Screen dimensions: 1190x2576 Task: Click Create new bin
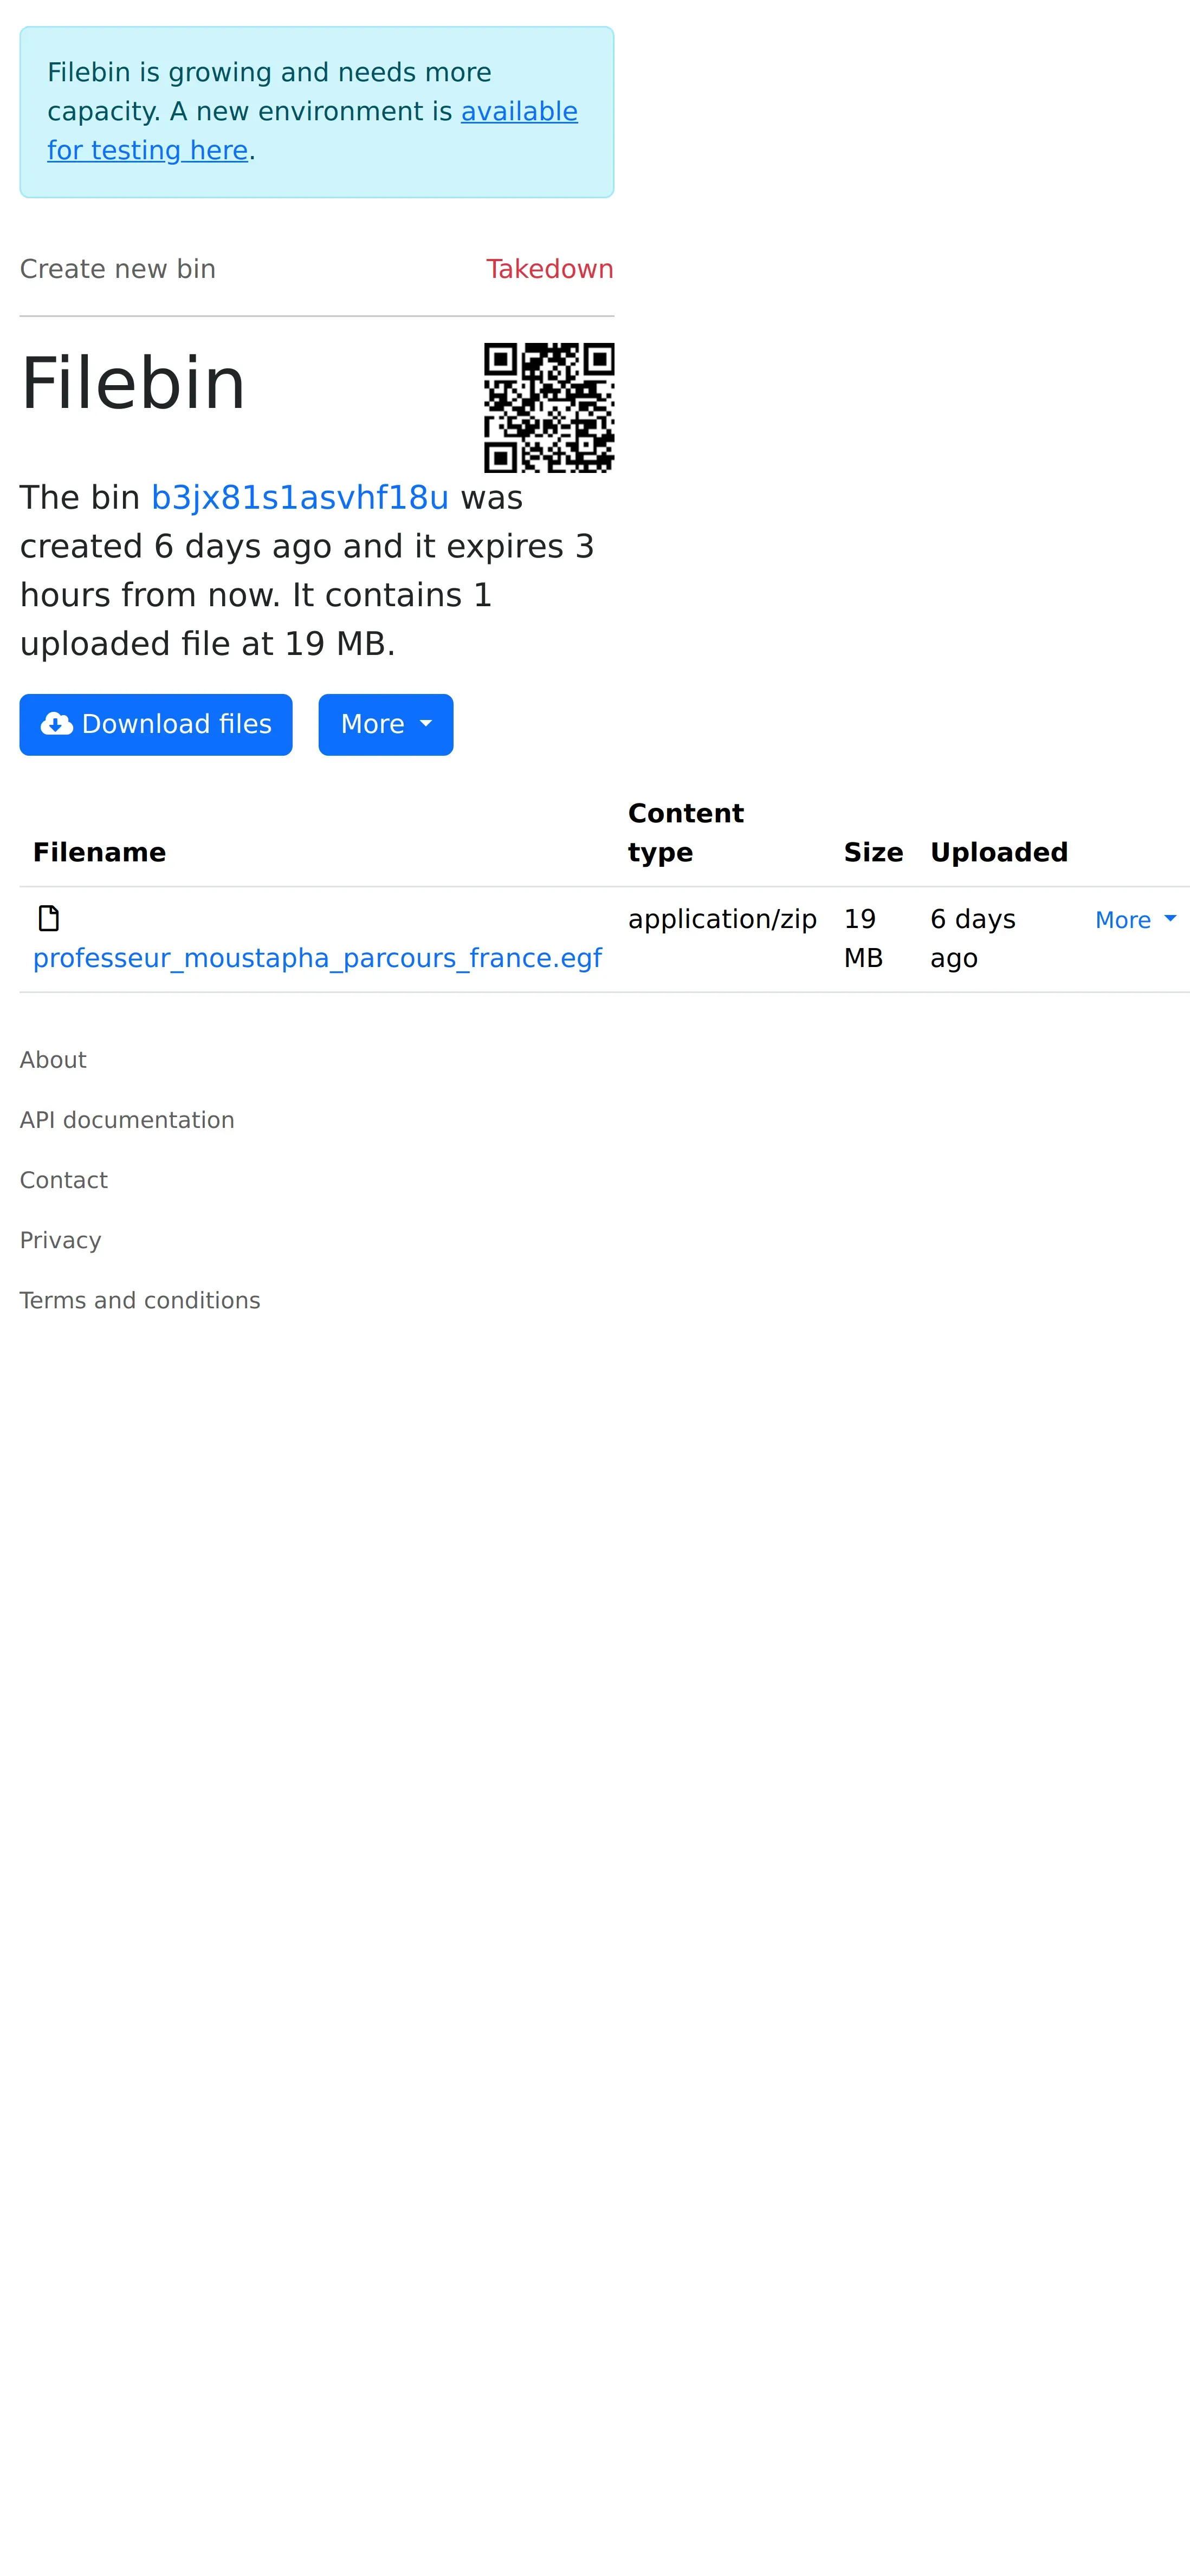pyautogui.click(x=118, y=269)
